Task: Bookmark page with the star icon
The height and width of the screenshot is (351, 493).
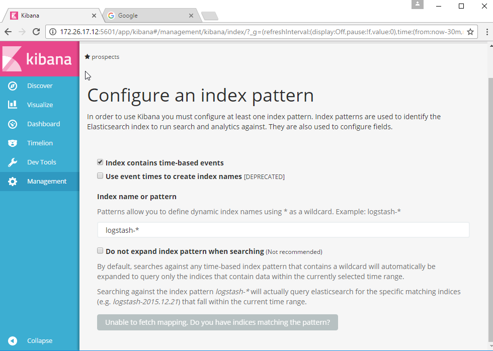Action: (x=470, y=32)
